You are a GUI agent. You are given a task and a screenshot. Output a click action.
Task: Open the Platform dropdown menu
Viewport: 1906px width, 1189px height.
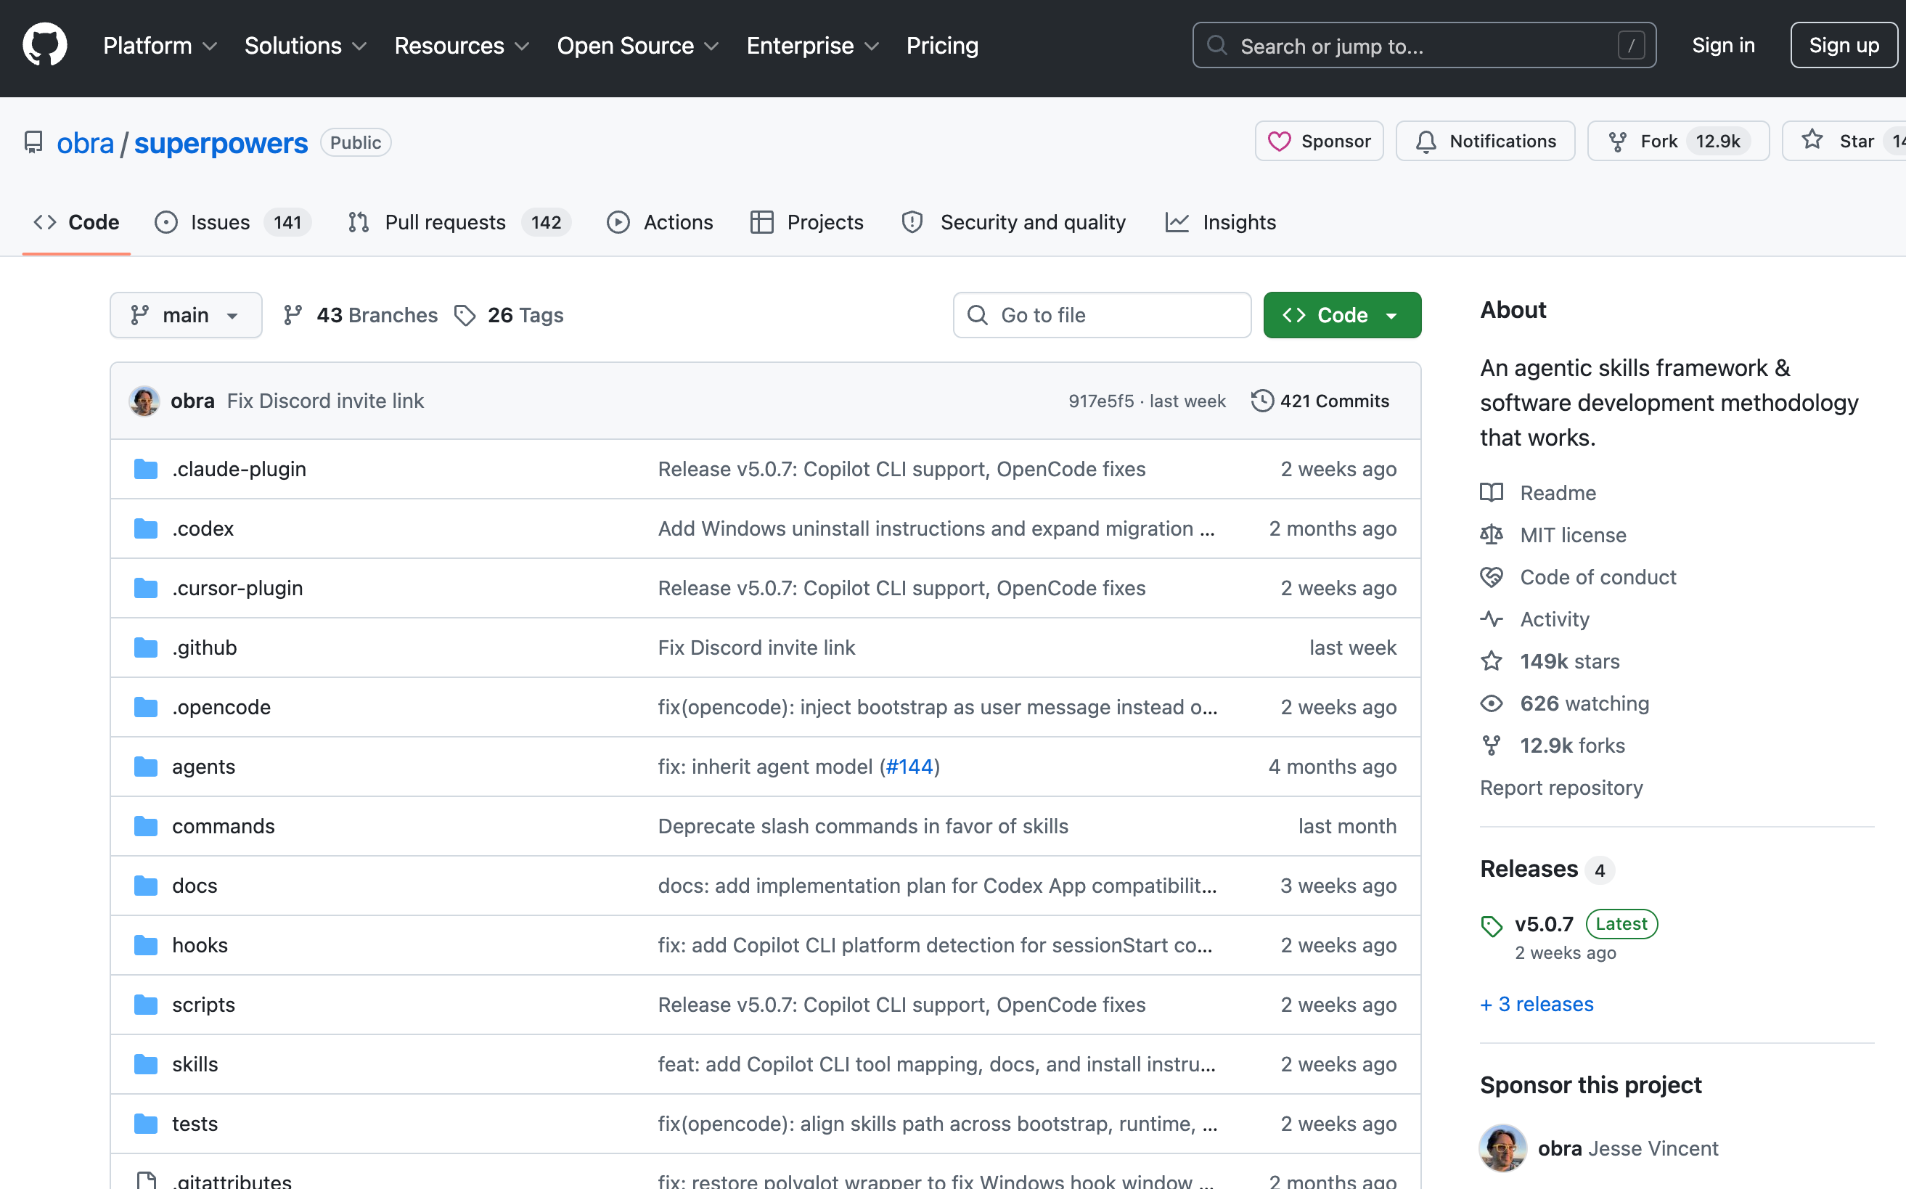click(x=160, y=46)
